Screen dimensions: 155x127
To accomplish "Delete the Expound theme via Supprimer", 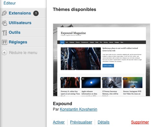I will click(140, 122).
